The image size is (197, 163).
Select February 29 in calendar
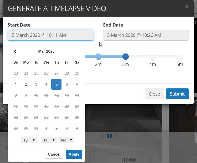pos(77,73)
